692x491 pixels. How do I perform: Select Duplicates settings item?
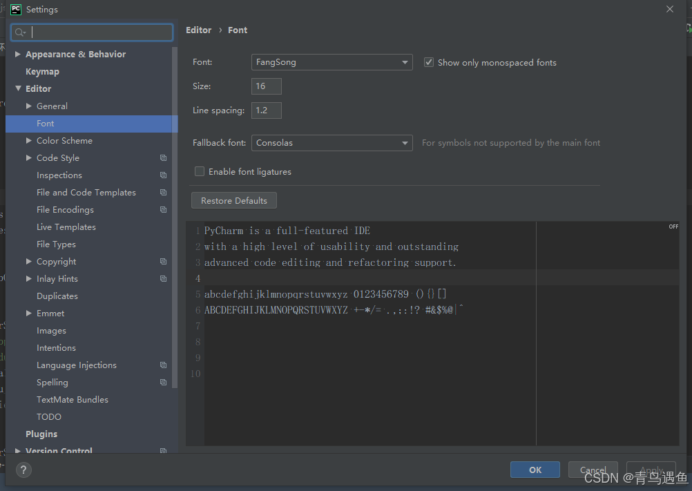[x=57, y=296]
